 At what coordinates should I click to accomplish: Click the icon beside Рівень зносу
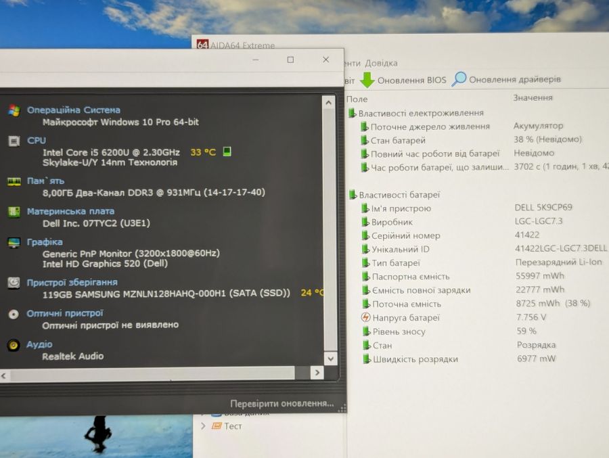tap(366, 331)
